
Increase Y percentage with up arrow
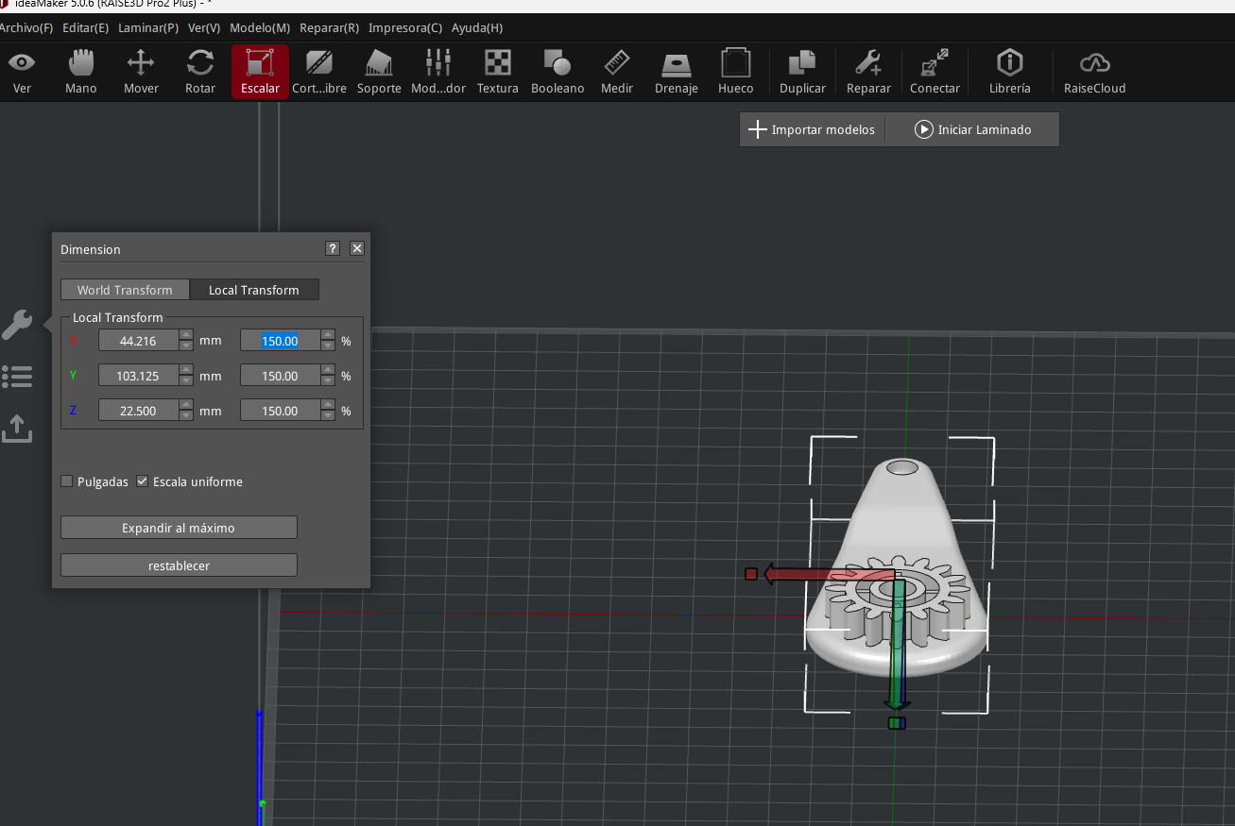coord(328,370)
